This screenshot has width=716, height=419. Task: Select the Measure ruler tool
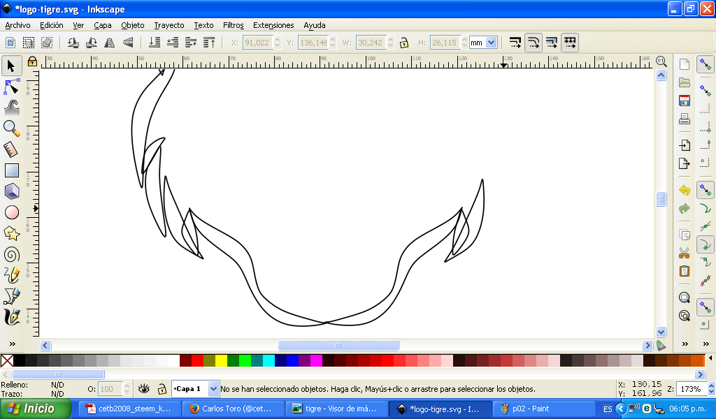pos(11,149)
